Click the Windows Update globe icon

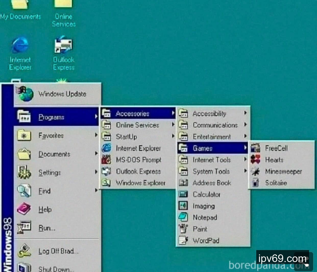coord(25,94)
